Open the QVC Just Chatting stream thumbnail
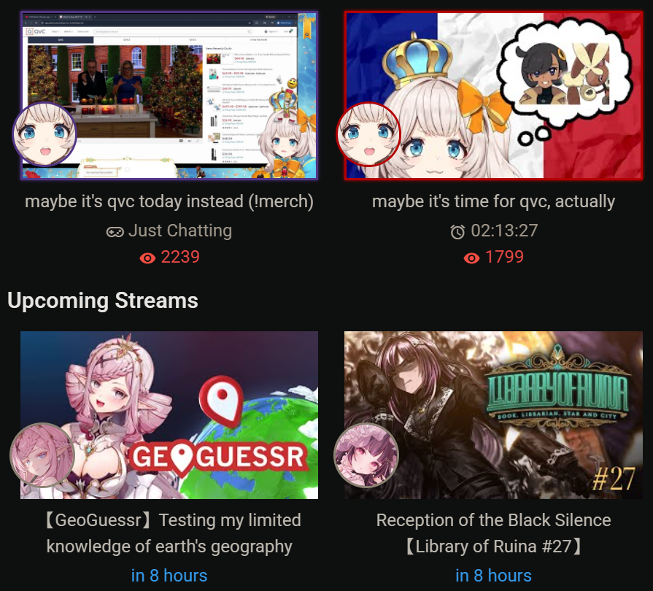 tap(169, 96)
